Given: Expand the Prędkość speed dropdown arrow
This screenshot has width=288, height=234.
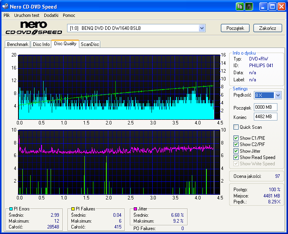Looking at the screenshot, I should click(x=278, y=95).
